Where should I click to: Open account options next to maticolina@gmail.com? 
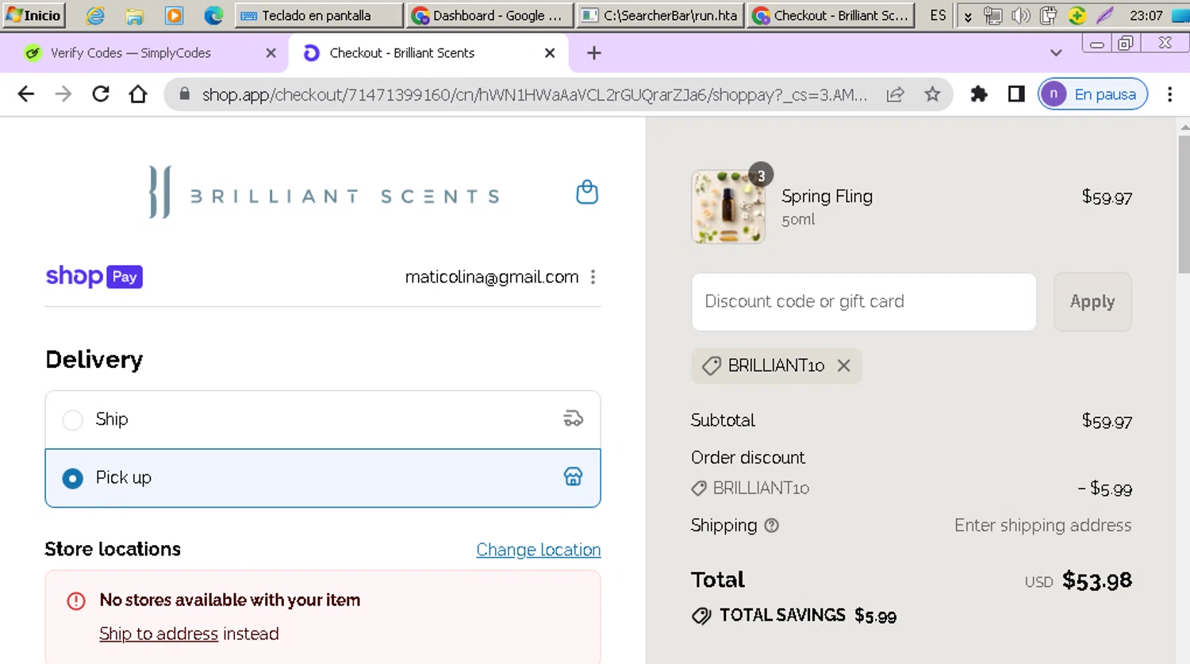pos(593,277)
